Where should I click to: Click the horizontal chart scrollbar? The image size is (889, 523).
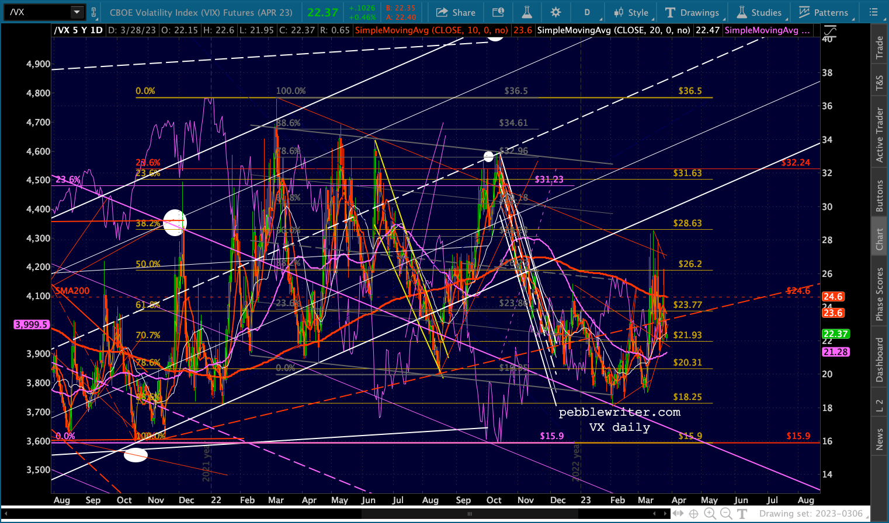coord(470,514)
